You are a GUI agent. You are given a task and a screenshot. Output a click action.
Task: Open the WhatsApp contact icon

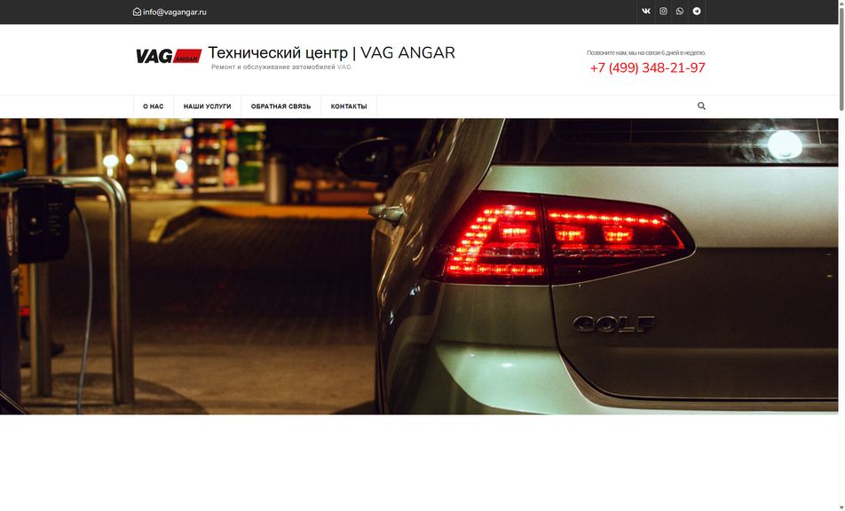click(680, 12)
